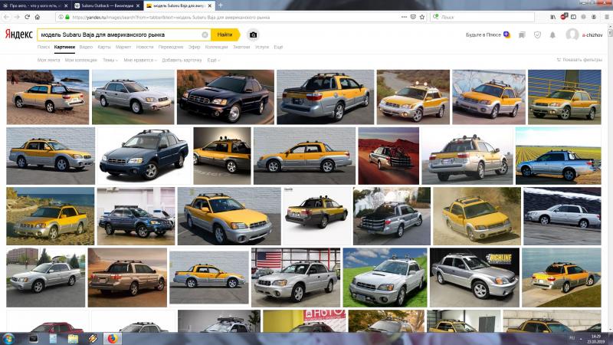Open the Firefox Library icon
The width and height of the screenshot is (613, 345).
[x=553, y=17]
